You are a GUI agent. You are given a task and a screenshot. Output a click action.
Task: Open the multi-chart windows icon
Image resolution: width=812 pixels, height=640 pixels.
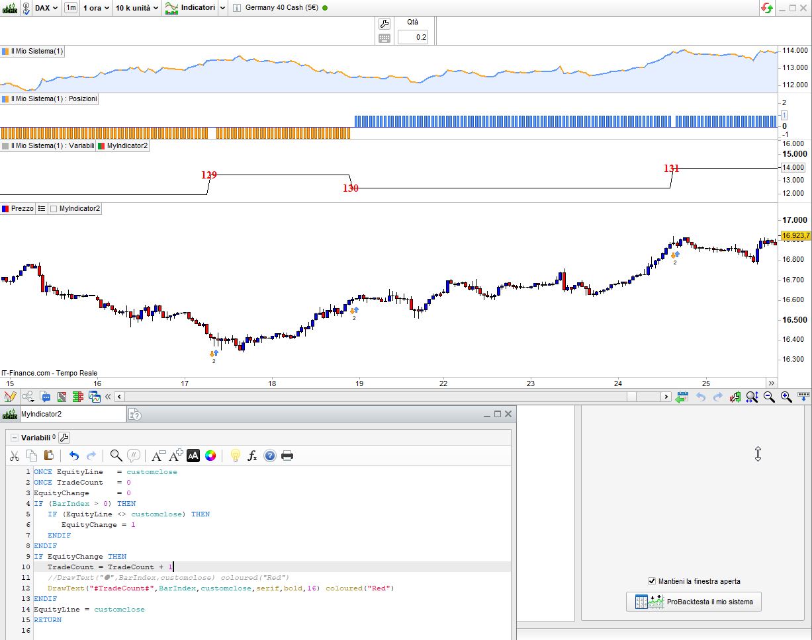(x=95, y=397)
